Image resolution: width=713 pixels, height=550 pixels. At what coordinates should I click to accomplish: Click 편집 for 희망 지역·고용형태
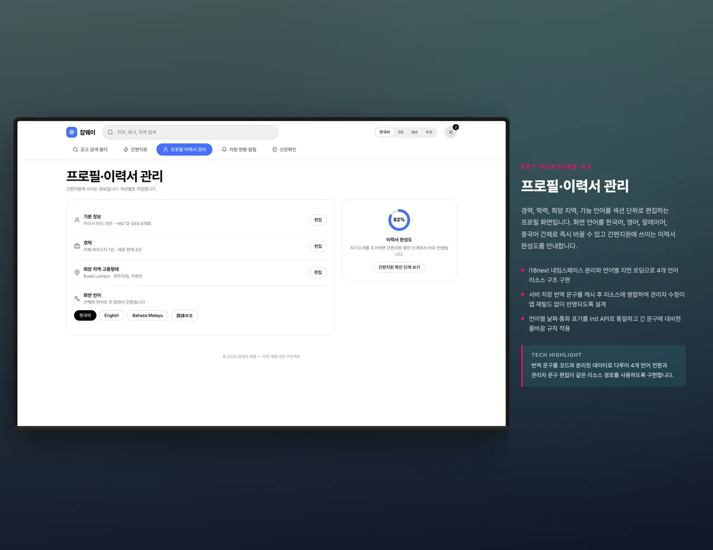pyautogui.click(x=318, y=272)
